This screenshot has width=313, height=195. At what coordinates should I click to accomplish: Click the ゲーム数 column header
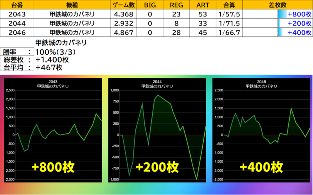123,5
